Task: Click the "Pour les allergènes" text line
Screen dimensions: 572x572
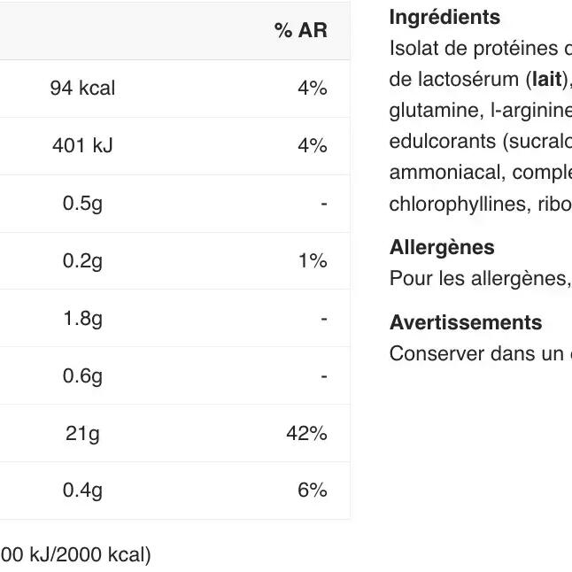Action: (479, 279)
